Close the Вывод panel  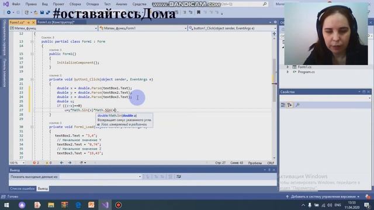274,170
